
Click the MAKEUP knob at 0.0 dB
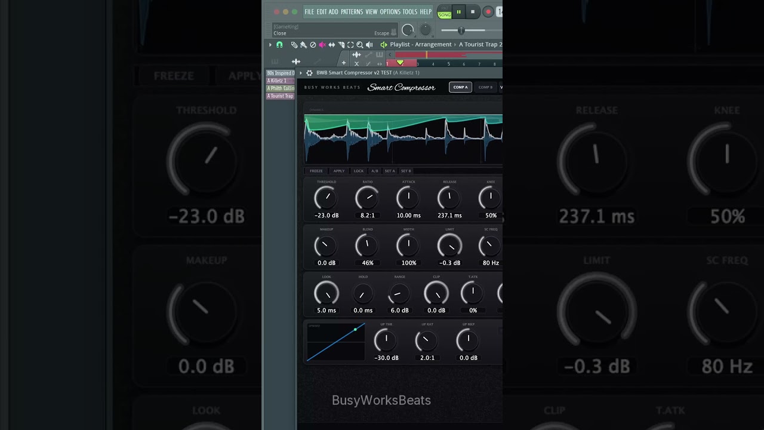(326, 245)
